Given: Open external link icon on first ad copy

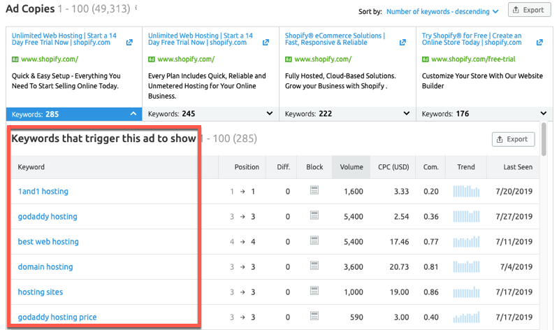Looking at the screenshot, I should (x=129, y=43).
